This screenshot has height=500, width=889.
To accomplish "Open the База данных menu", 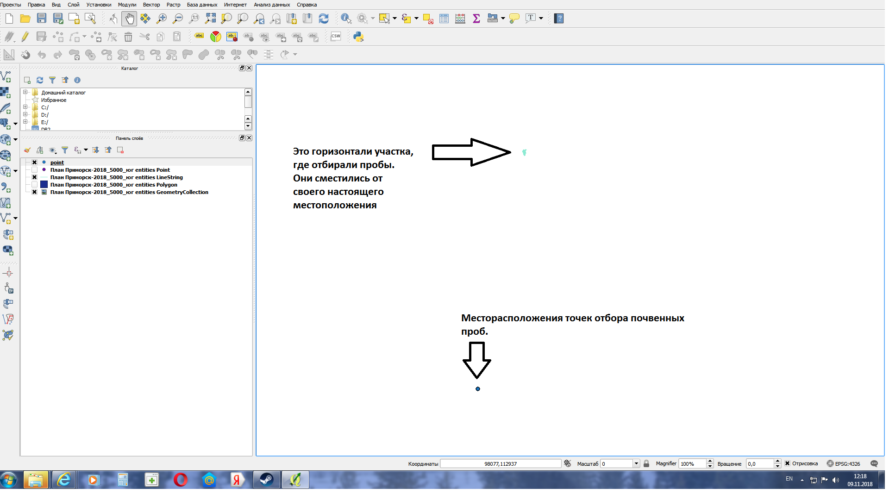I will tap(202, 5).
